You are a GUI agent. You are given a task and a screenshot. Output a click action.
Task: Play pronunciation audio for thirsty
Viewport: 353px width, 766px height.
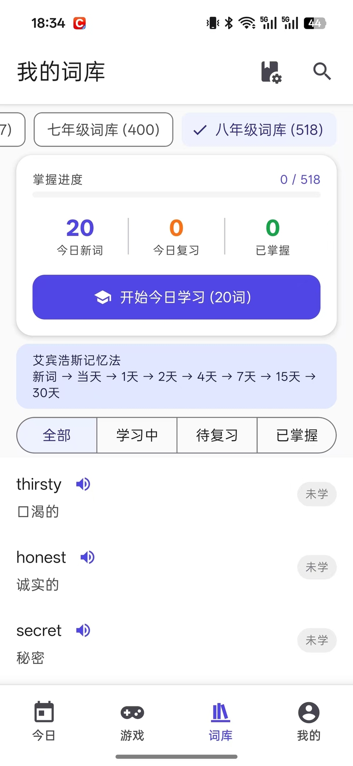pos(83,484)
